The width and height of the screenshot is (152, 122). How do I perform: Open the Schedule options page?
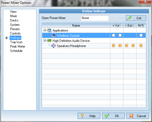click(x=16, y=51)
